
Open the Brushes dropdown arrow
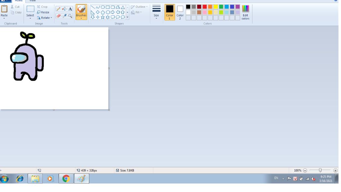[x=81, y=19]
